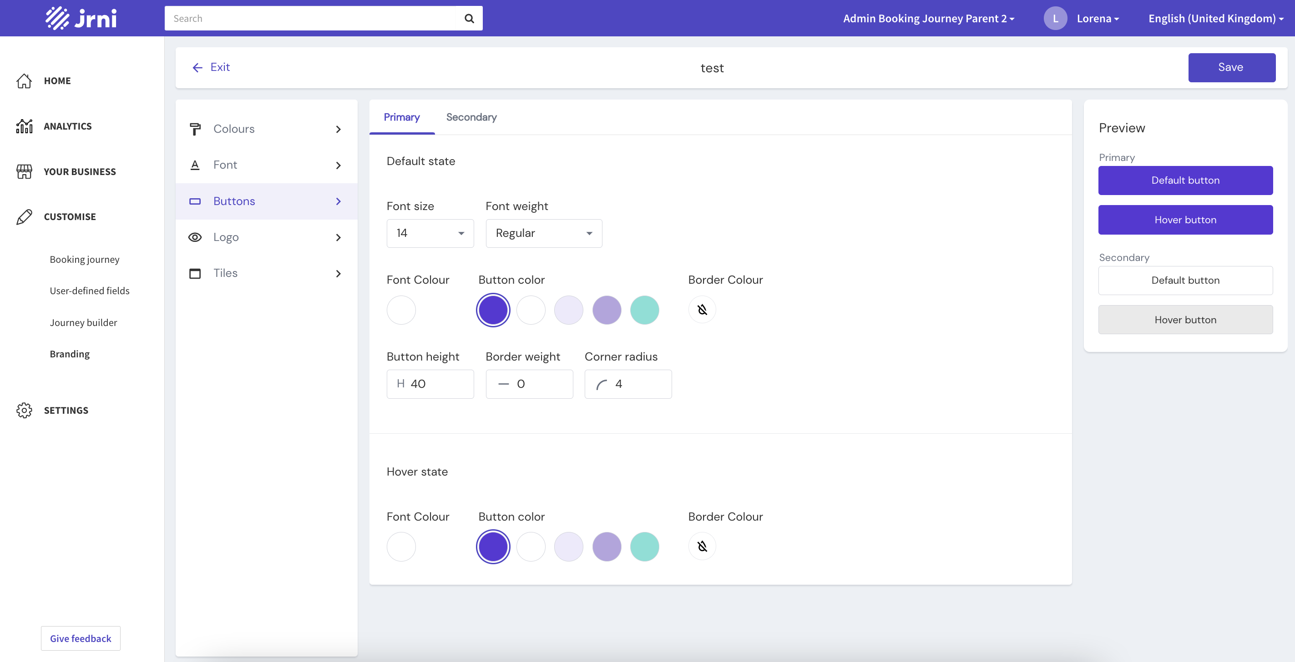
Task: Click the Give feedback button
Action: tap(81, 638)
